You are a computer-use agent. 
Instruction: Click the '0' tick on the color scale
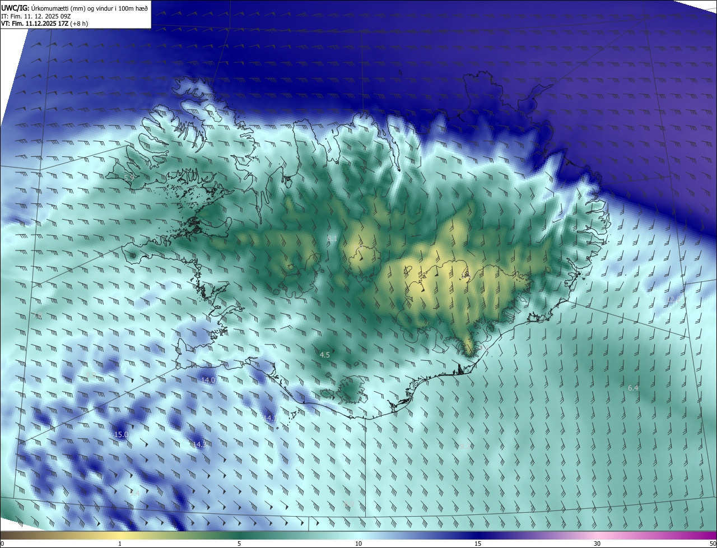coord(2,544)
